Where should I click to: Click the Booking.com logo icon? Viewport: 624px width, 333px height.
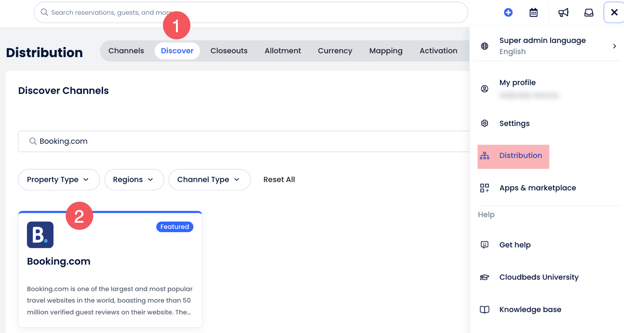point(40,234)
